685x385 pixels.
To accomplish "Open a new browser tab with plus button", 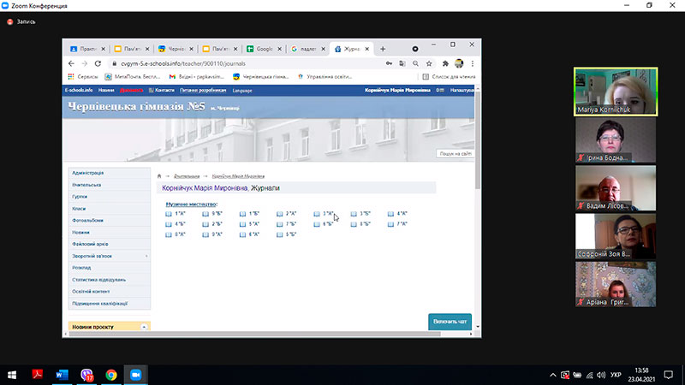I will (x=383, y=49).
